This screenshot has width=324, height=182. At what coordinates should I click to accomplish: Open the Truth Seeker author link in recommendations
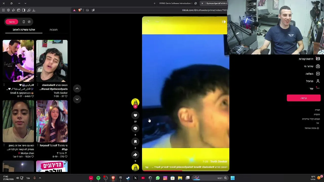pyautogui.click(x=61, y=93)
